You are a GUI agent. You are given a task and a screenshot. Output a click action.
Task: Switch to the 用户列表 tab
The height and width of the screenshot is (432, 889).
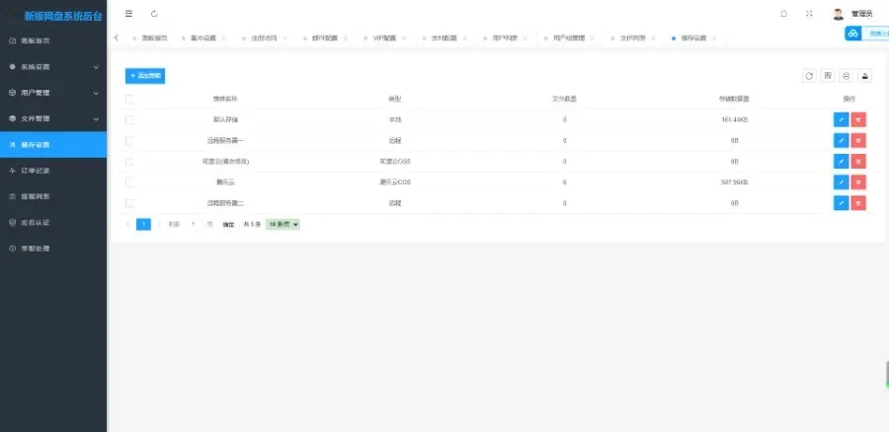click(x=505, y=37)
